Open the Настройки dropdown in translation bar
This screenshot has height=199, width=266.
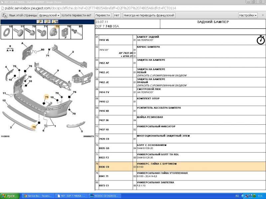coord(248,15)
